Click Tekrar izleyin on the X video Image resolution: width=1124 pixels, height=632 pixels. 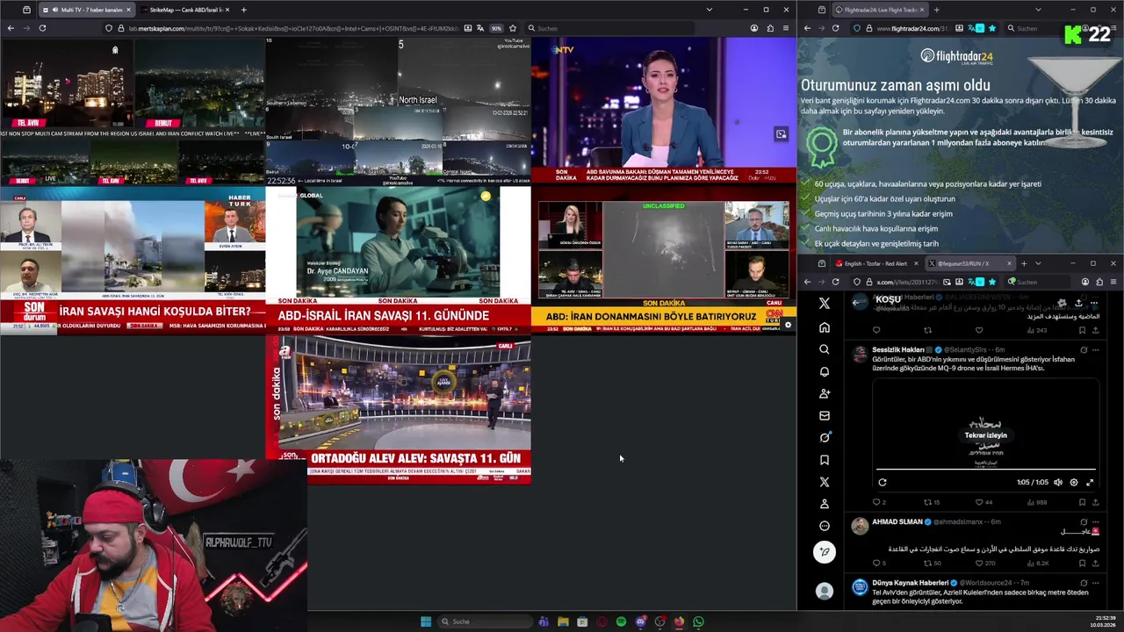click(x=985, y=434)
